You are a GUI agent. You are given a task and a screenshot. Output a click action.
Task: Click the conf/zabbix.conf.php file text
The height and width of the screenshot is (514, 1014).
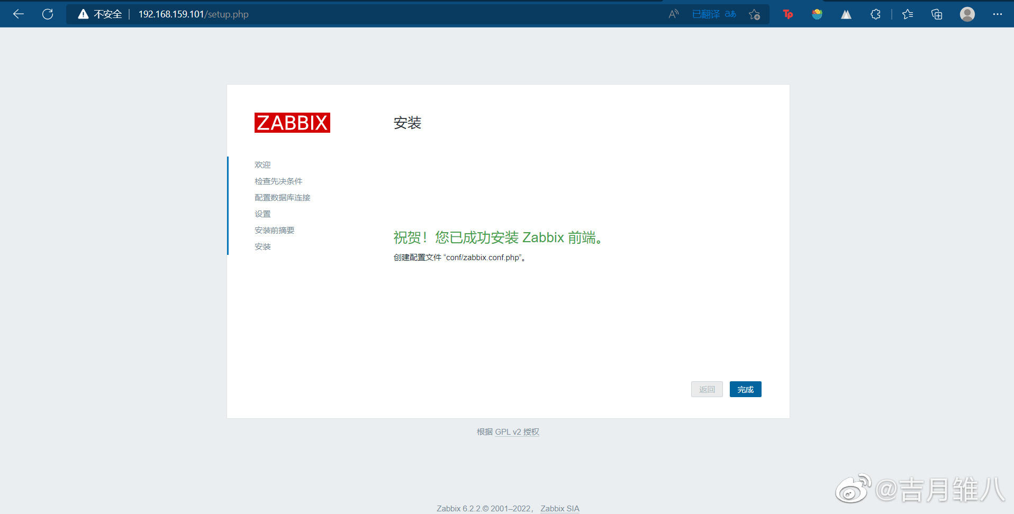[x=483, y=258]
